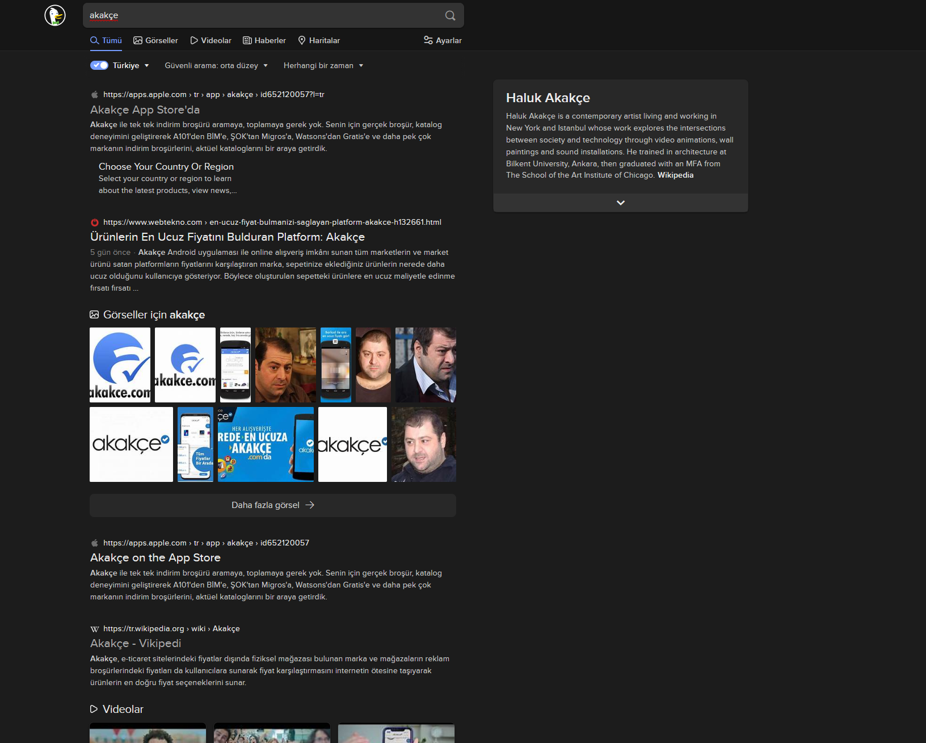Open the 'Akakçe - Vikipedi' result
The image size is (926, 743).
coord(136,643)
